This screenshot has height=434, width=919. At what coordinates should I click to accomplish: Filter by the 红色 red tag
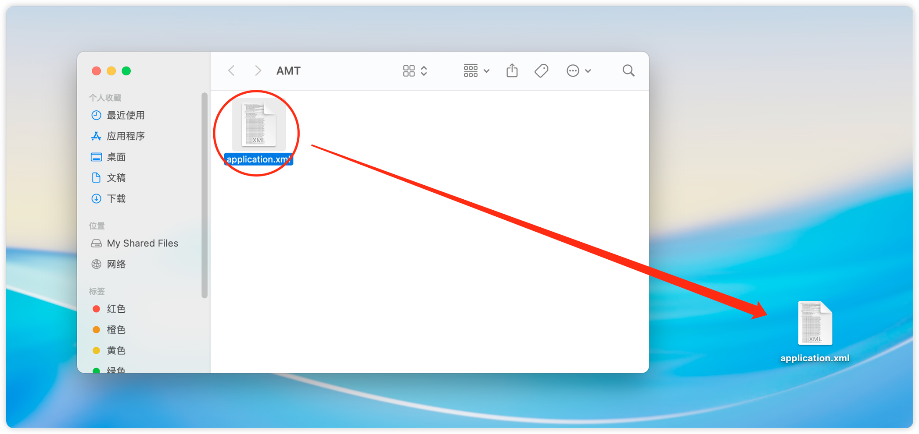(116, 309)
